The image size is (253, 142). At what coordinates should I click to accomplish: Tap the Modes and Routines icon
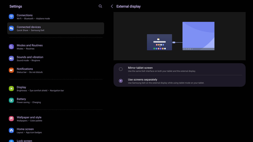click(x=11, y=47)
